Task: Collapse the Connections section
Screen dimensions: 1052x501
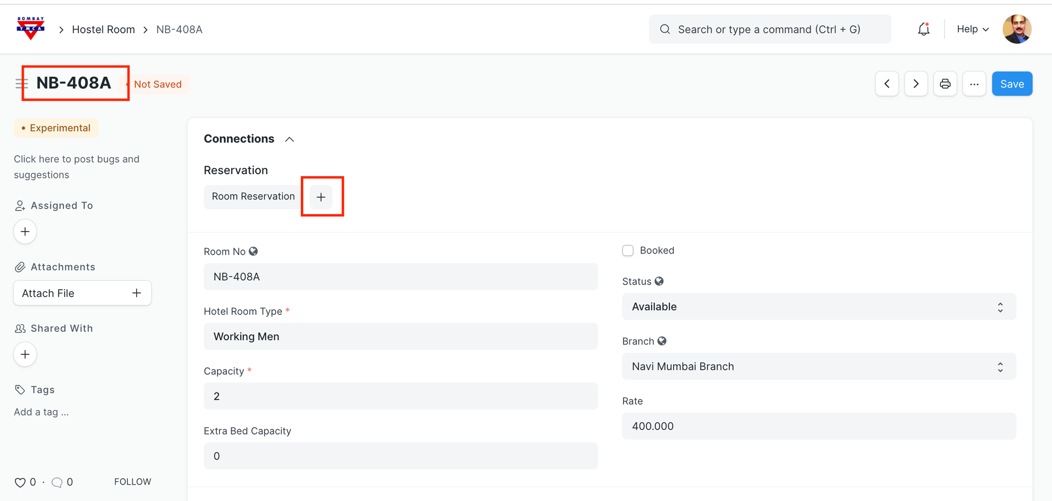Action: pyautogui.click(x=289, y=139)
